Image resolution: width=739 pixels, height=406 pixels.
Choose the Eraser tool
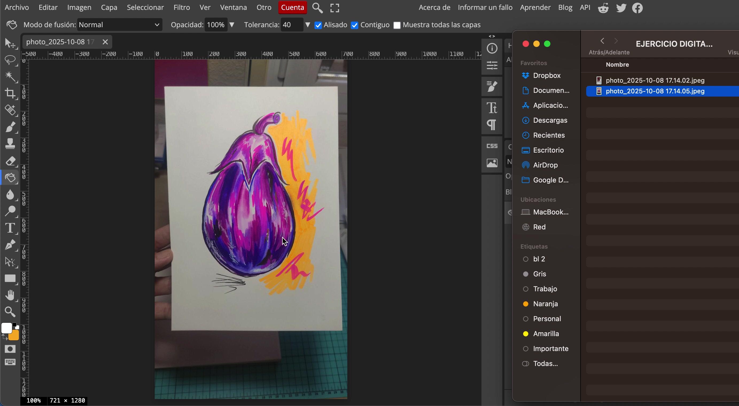[x=10, y=161]
